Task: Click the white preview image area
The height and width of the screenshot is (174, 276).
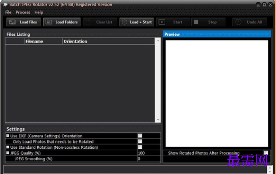Action: click(x=217, y=94)
